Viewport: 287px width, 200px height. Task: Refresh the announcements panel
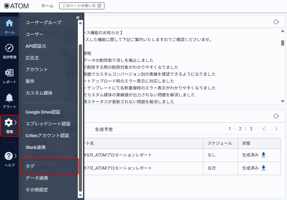point(276,22)
